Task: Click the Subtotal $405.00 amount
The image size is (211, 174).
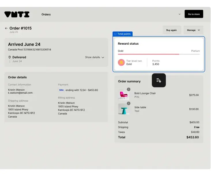Action: tap(194, 122)
